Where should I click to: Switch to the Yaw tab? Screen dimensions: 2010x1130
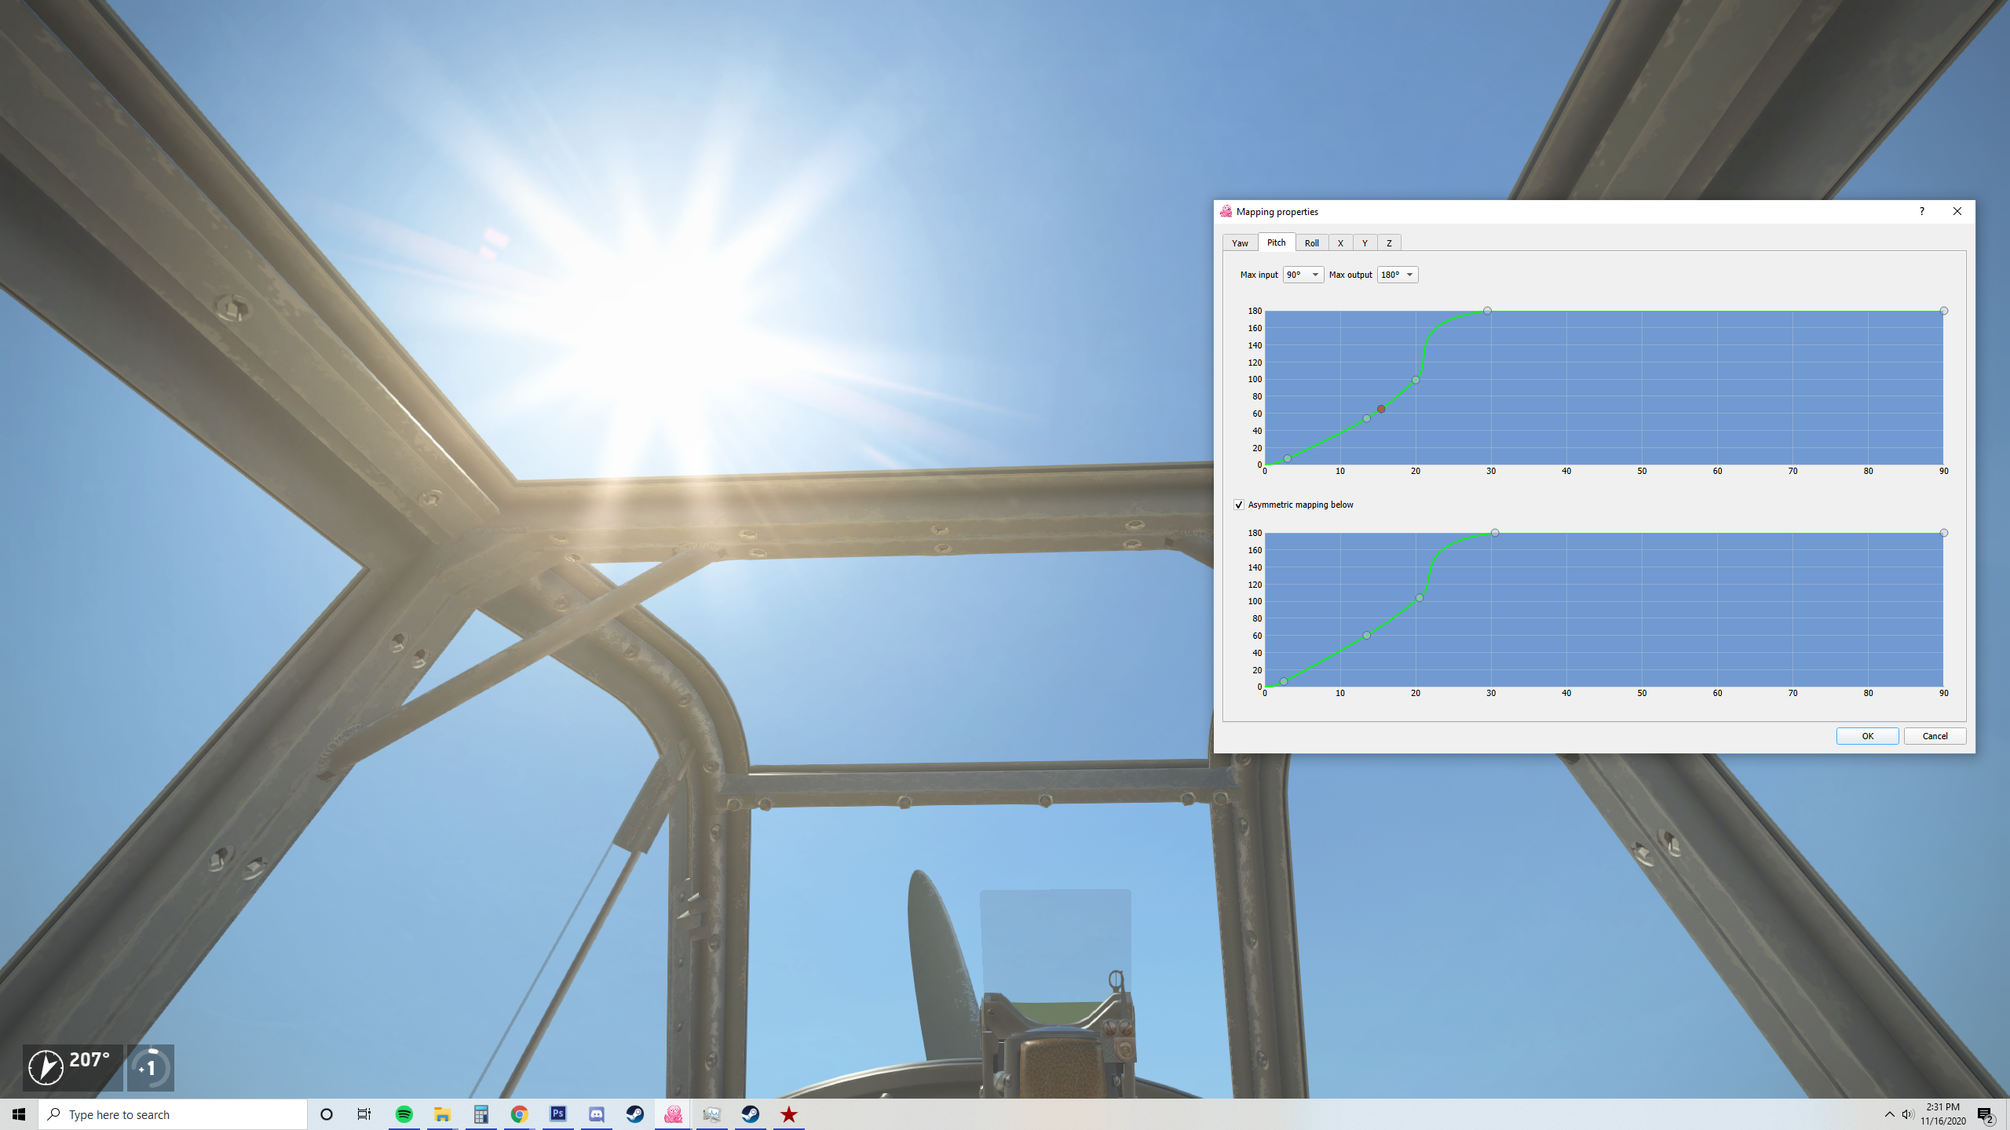(1240, 242)
